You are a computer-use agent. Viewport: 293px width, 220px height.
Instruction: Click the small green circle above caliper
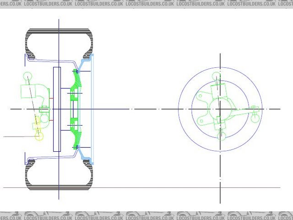tap(27, 77)
